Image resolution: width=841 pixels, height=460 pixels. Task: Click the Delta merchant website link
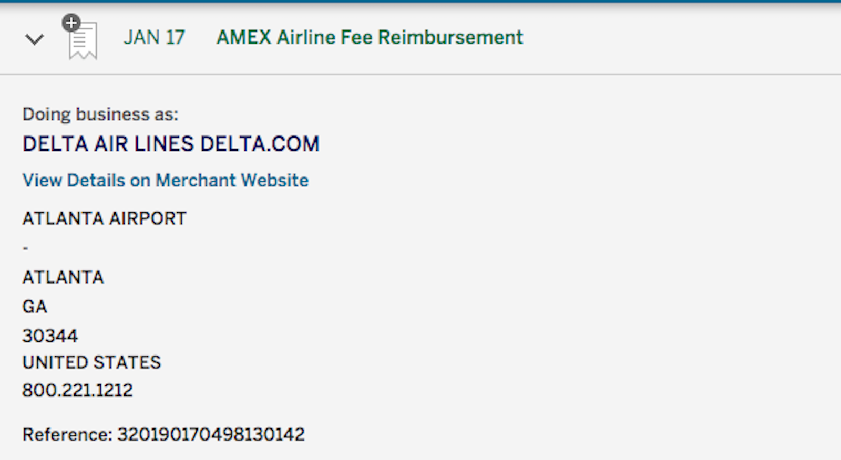click(165, 180)
